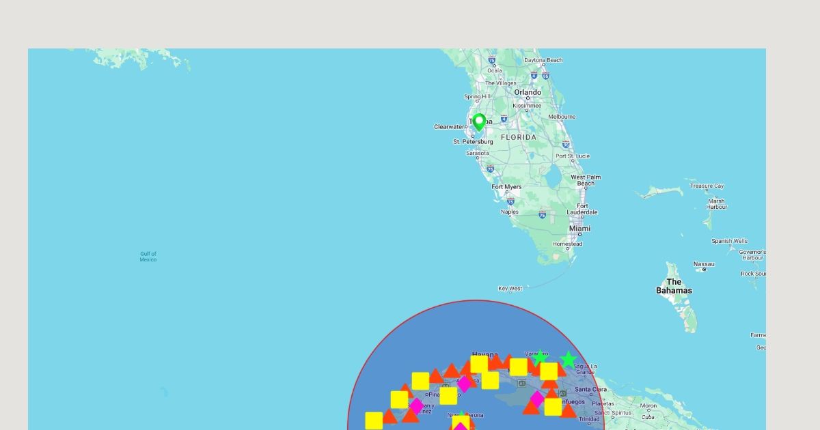Select the Gulf of Mexico label
The width and height of the screenshot is (820, 430).
pos(148,257)
